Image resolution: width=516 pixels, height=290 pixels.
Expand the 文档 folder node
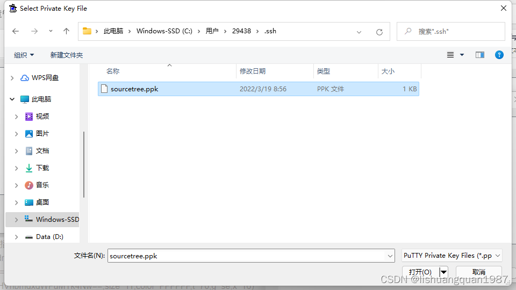click(17, 151)
